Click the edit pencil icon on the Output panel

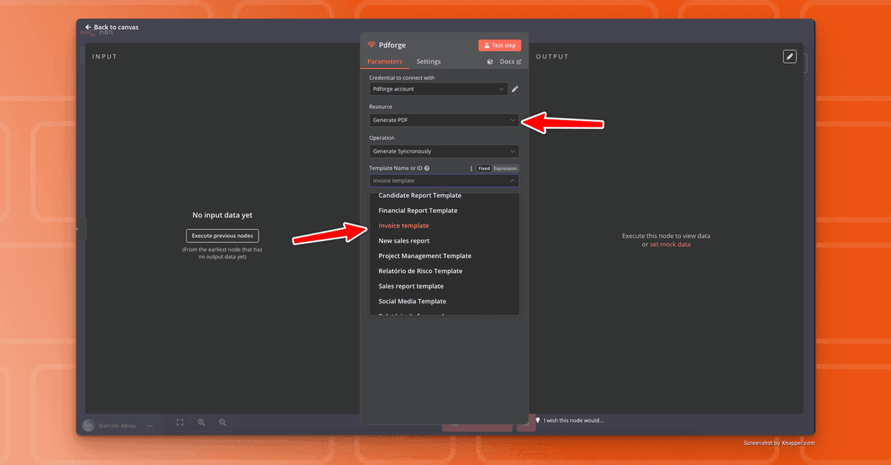pos(789,56)
